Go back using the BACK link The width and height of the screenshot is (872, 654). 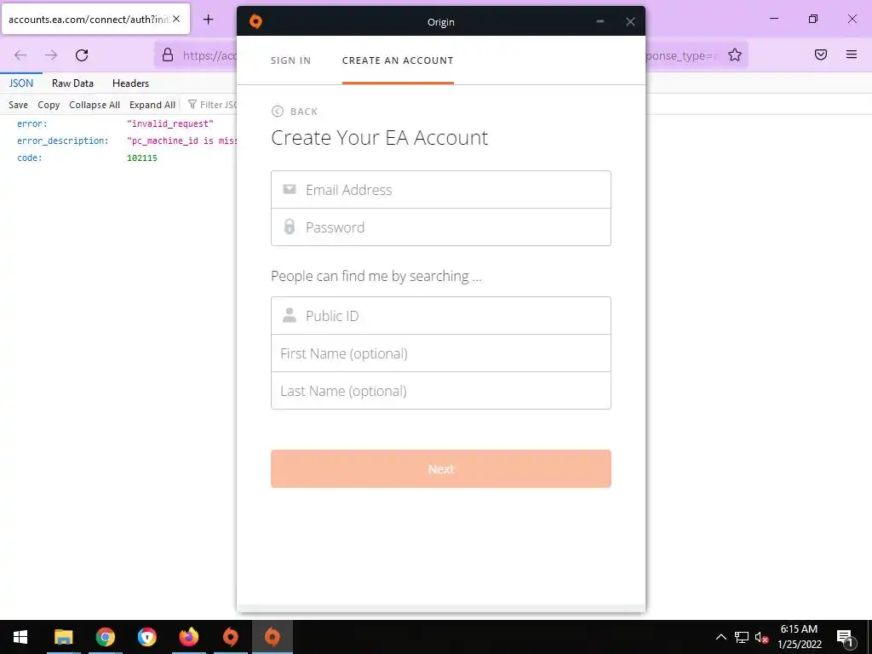click(295, 112)
